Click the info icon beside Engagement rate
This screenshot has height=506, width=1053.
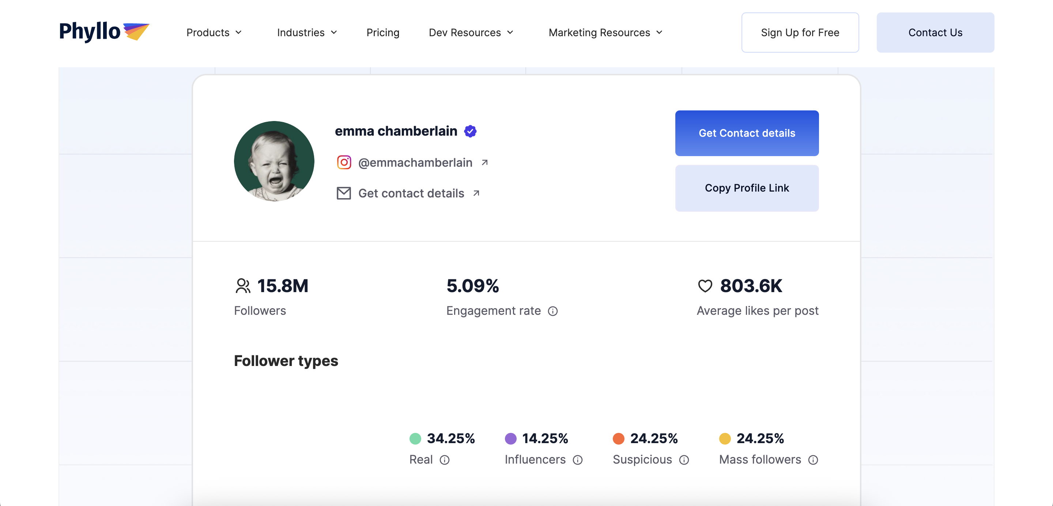point(553,311)
